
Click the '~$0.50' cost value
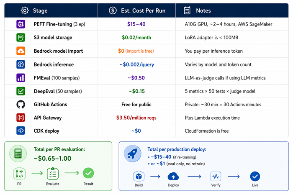click(136, 78)
